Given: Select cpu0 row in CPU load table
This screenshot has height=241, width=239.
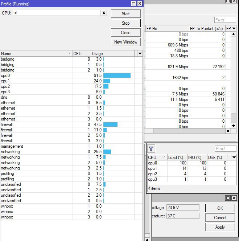Looking at the screenshot, I should (192, 163).
